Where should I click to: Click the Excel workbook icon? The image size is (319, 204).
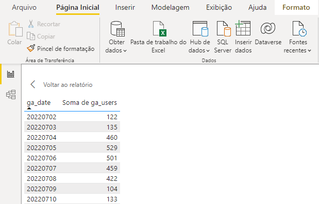160,29
